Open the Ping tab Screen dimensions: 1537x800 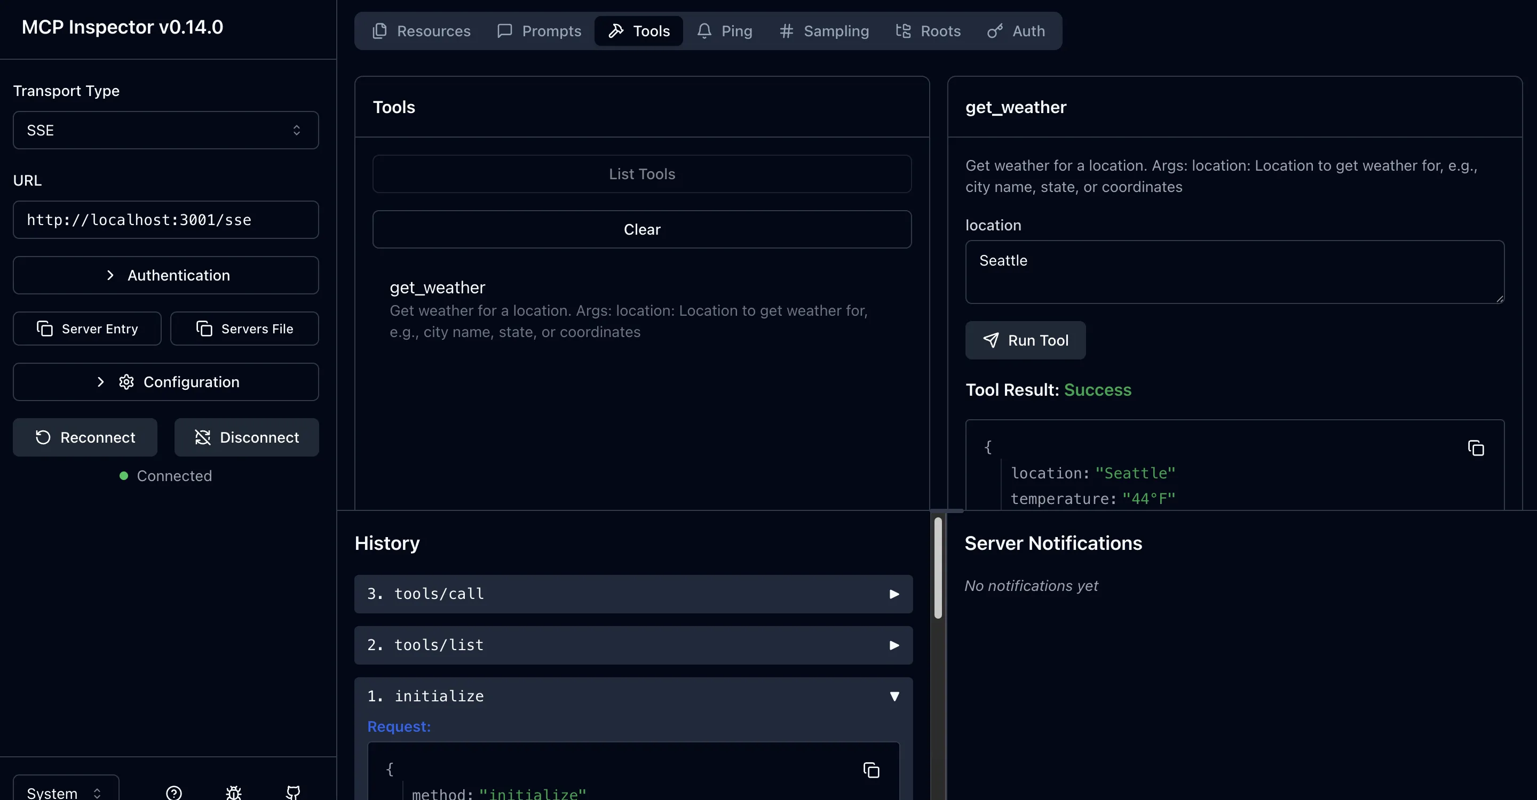(x=724, y=31)
